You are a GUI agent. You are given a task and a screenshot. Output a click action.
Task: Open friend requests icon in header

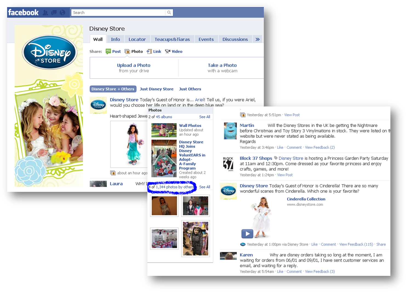[x=45, y=13]
